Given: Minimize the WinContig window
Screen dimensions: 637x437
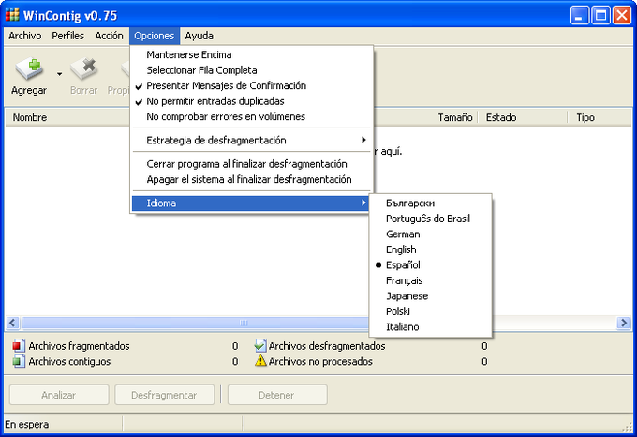Looking at the screenshot, I should click(579, 15).
